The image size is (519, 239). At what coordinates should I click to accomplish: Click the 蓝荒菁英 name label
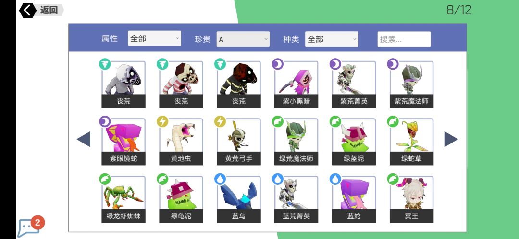click(296, 216)
